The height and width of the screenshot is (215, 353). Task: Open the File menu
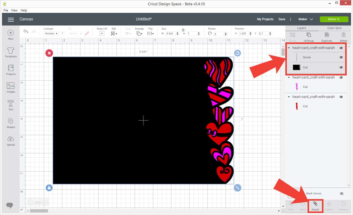coord(6,10)
